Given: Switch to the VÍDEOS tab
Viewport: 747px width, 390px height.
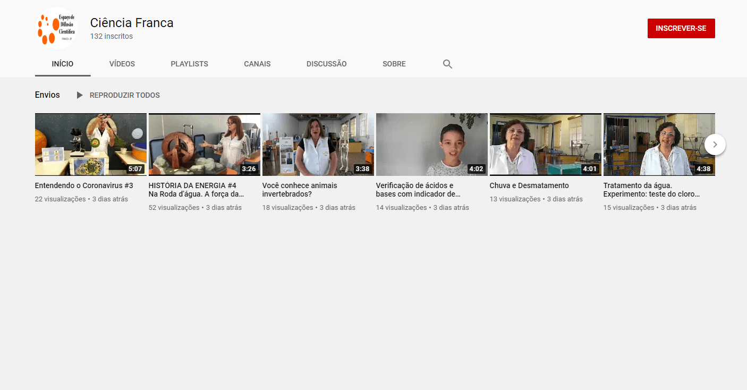Looking at the screenshot, I should point(122,64).
